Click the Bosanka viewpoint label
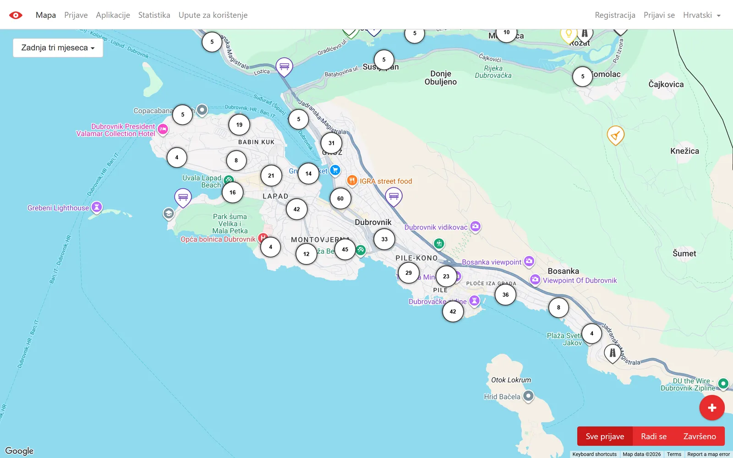The image size is (733, 458). (x=492, y=262)
